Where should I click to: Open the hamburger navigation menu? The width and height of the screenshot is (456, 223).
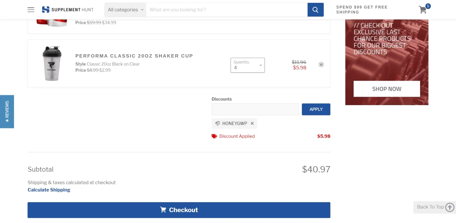31,10
